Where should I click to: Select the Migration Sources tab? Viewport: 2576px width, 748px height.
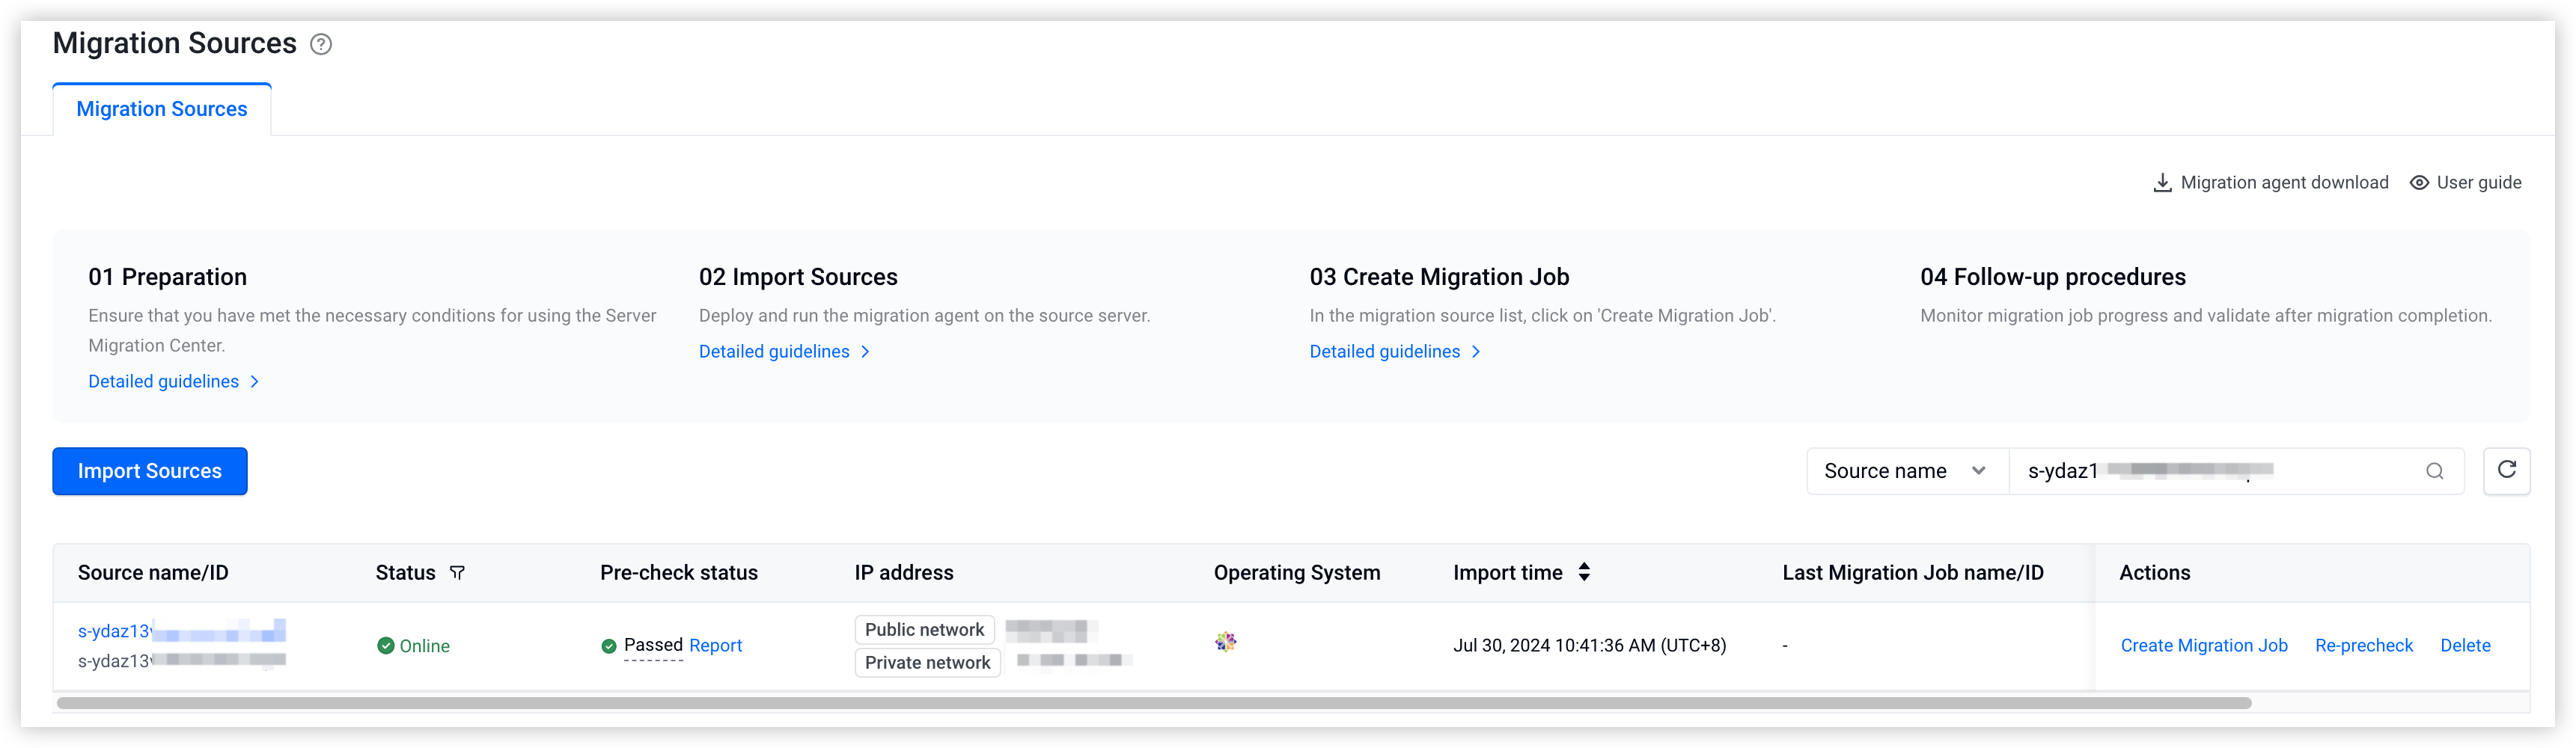point(162,109)
